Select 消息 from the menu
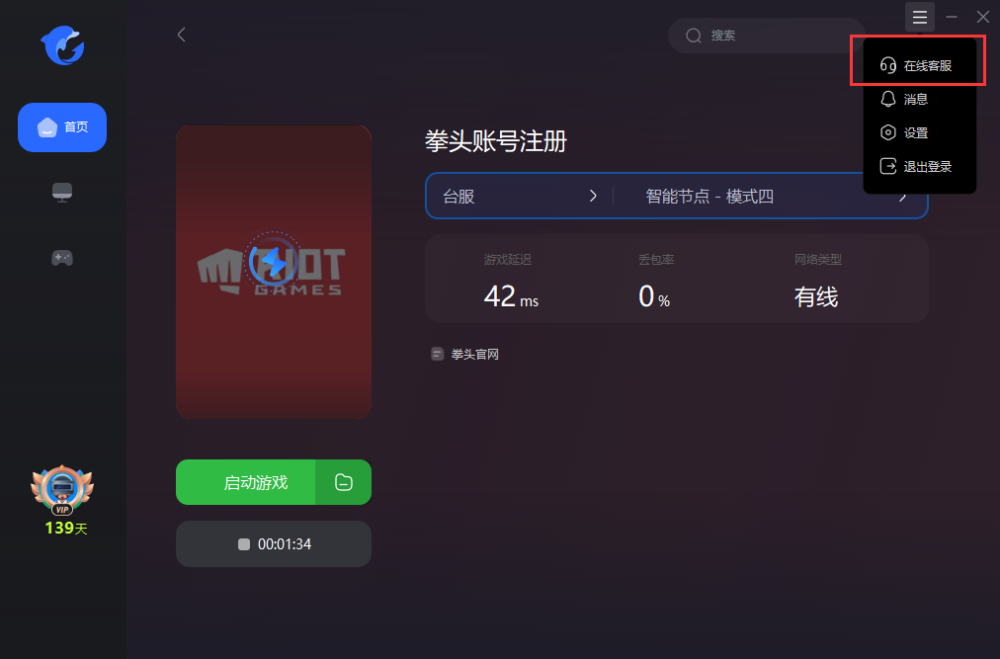This screenshot has width=1000, height=659. (x=918, y=100)
